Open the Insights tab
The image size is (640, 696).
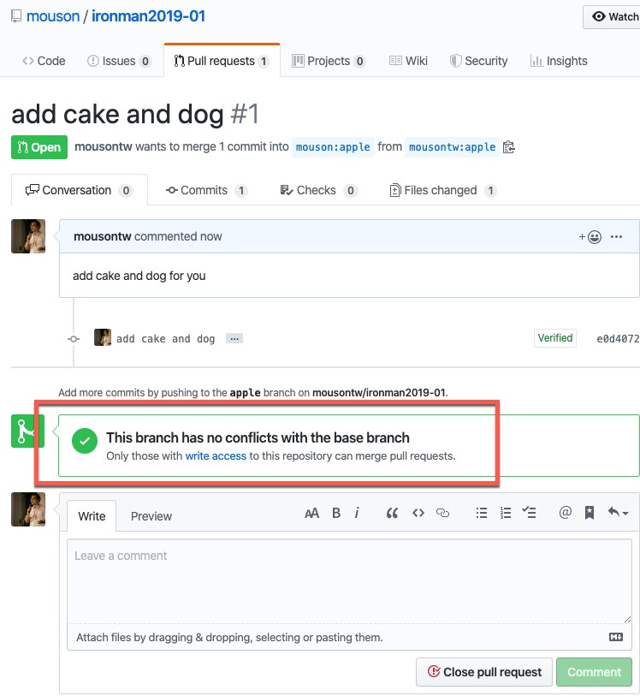point(559,61)
